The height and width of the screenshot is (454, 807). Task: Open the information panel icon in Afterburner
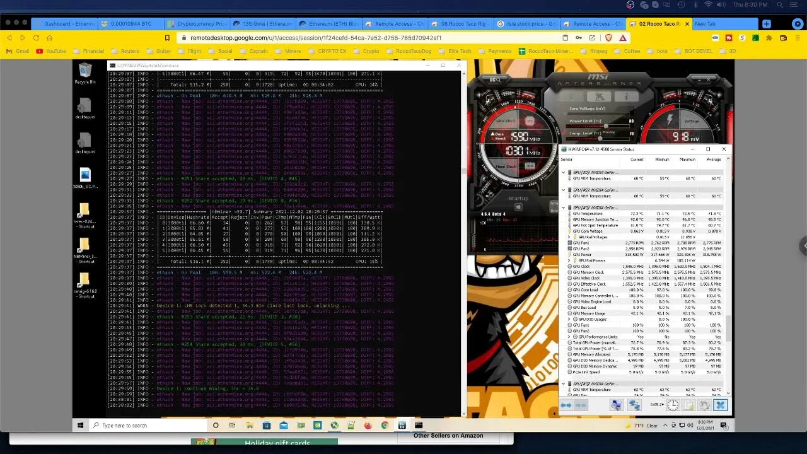click(626, 96)
